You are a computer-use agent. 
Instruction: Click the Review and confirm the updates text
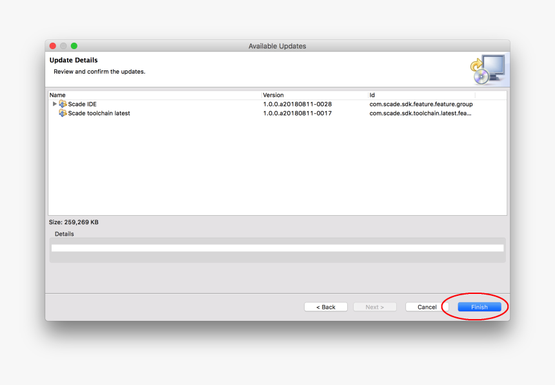point(99,72)
